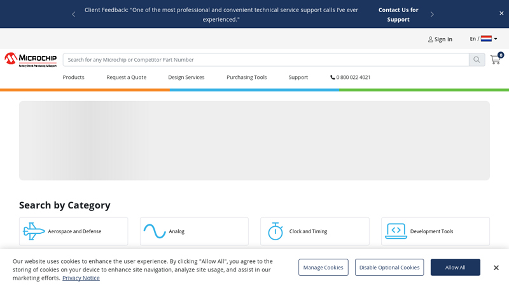Click the magnifier search button

point(477,60)
